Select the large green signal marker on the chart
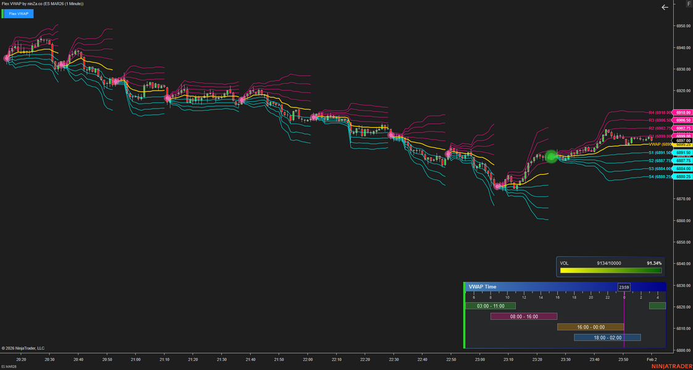This screenshot has height=370, width=693. pyautogui.click(x=550, y=156)
